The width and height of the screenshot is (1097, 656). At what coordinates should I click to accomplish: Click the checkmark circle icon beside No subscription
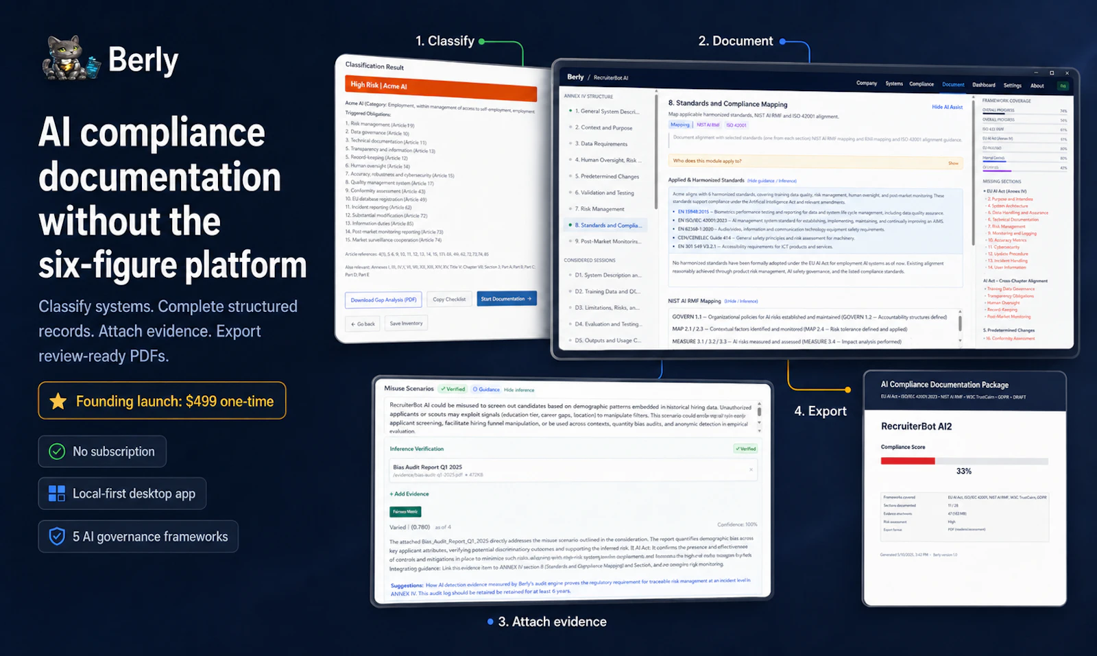click(57, 452)
